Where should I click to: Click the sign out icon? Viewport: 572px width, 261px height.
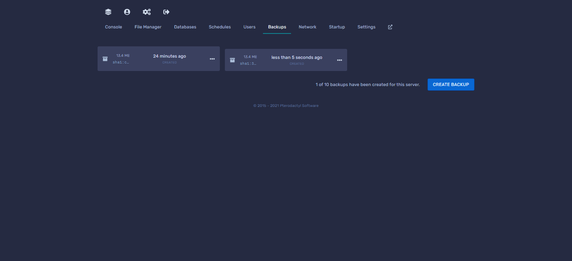[166, 12]
